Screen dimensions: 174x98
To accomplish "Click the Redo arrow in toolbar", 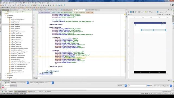I will [x=11, y=5].
